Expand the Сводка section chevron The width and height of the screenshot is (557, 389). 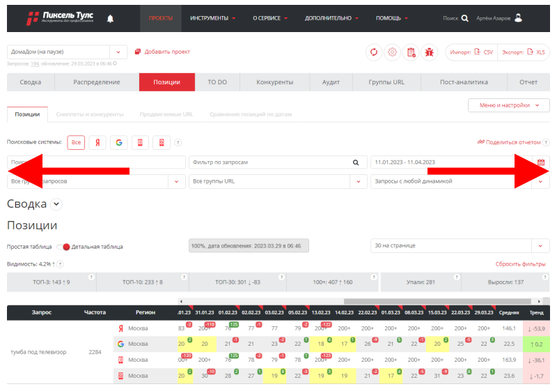point(56,204)
